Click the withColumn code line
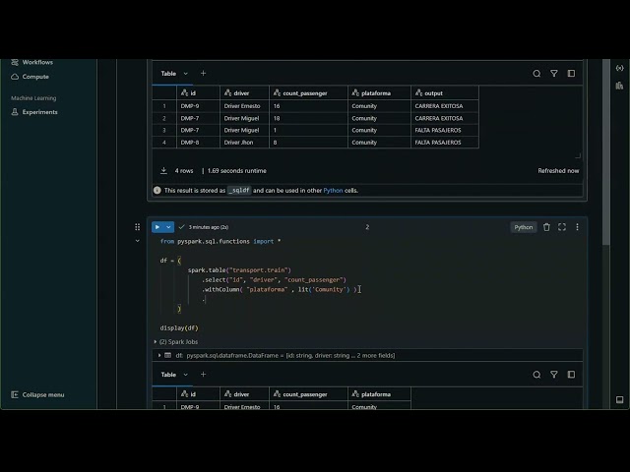 point(280,289)
